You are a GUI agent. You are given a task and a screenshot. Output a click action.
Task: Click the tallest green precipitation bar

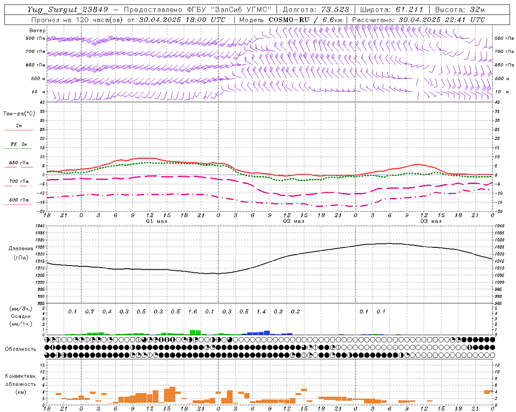click(193, 332)
